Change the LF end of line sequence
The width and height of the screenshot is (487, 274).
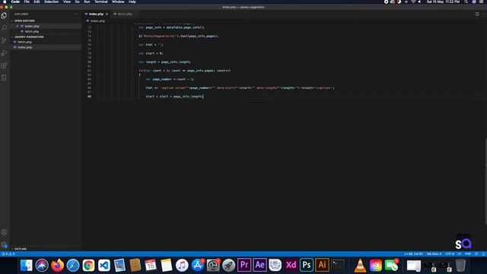[x=460, y=253]
